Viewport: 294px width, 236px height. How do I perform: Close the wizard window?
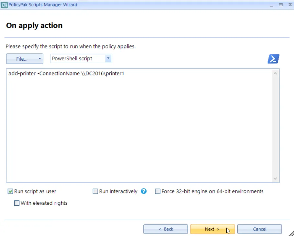click(290, 5)
